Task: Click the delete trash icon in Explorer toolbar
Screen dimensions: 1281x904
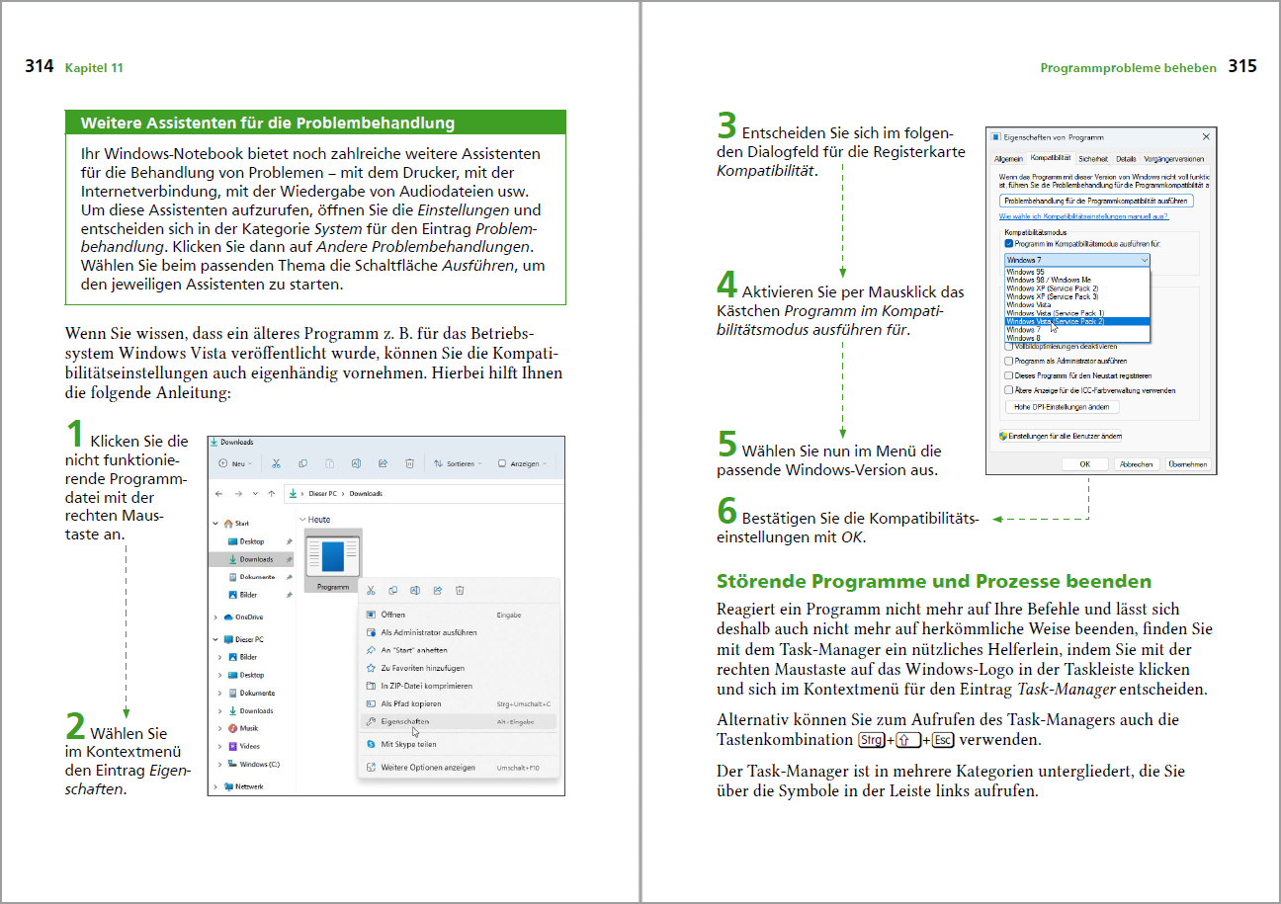Action: [x=409, y=463]
